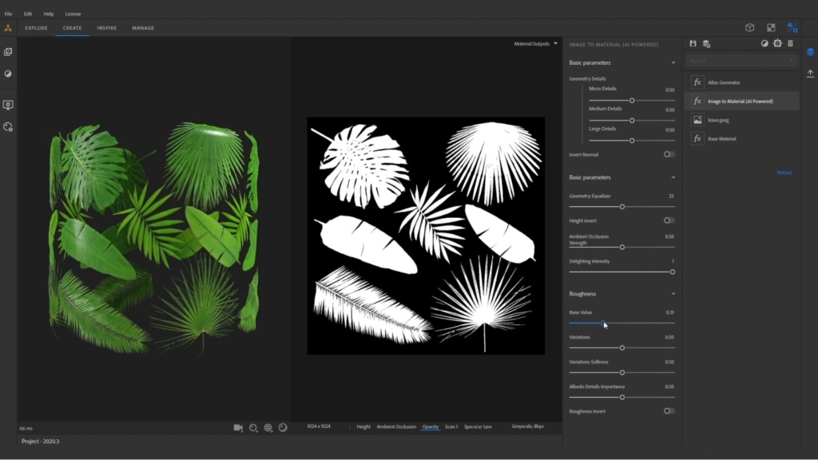Turn on the Roughness Invert switch
The width and height of the screenshot is (818, 460).
point(669,411)
